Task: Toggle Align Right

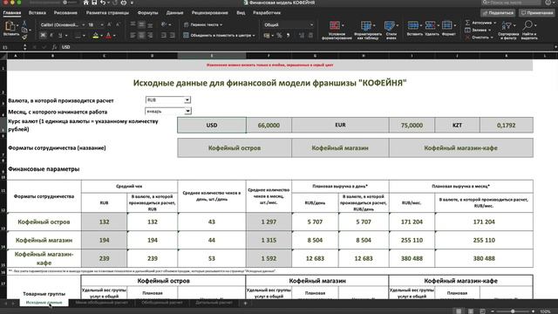Action: point(150,35)
